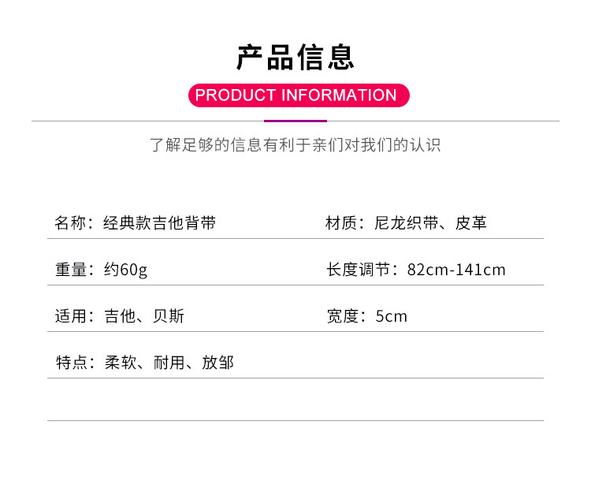Click the width value 5cm

(x=392, y=316)
